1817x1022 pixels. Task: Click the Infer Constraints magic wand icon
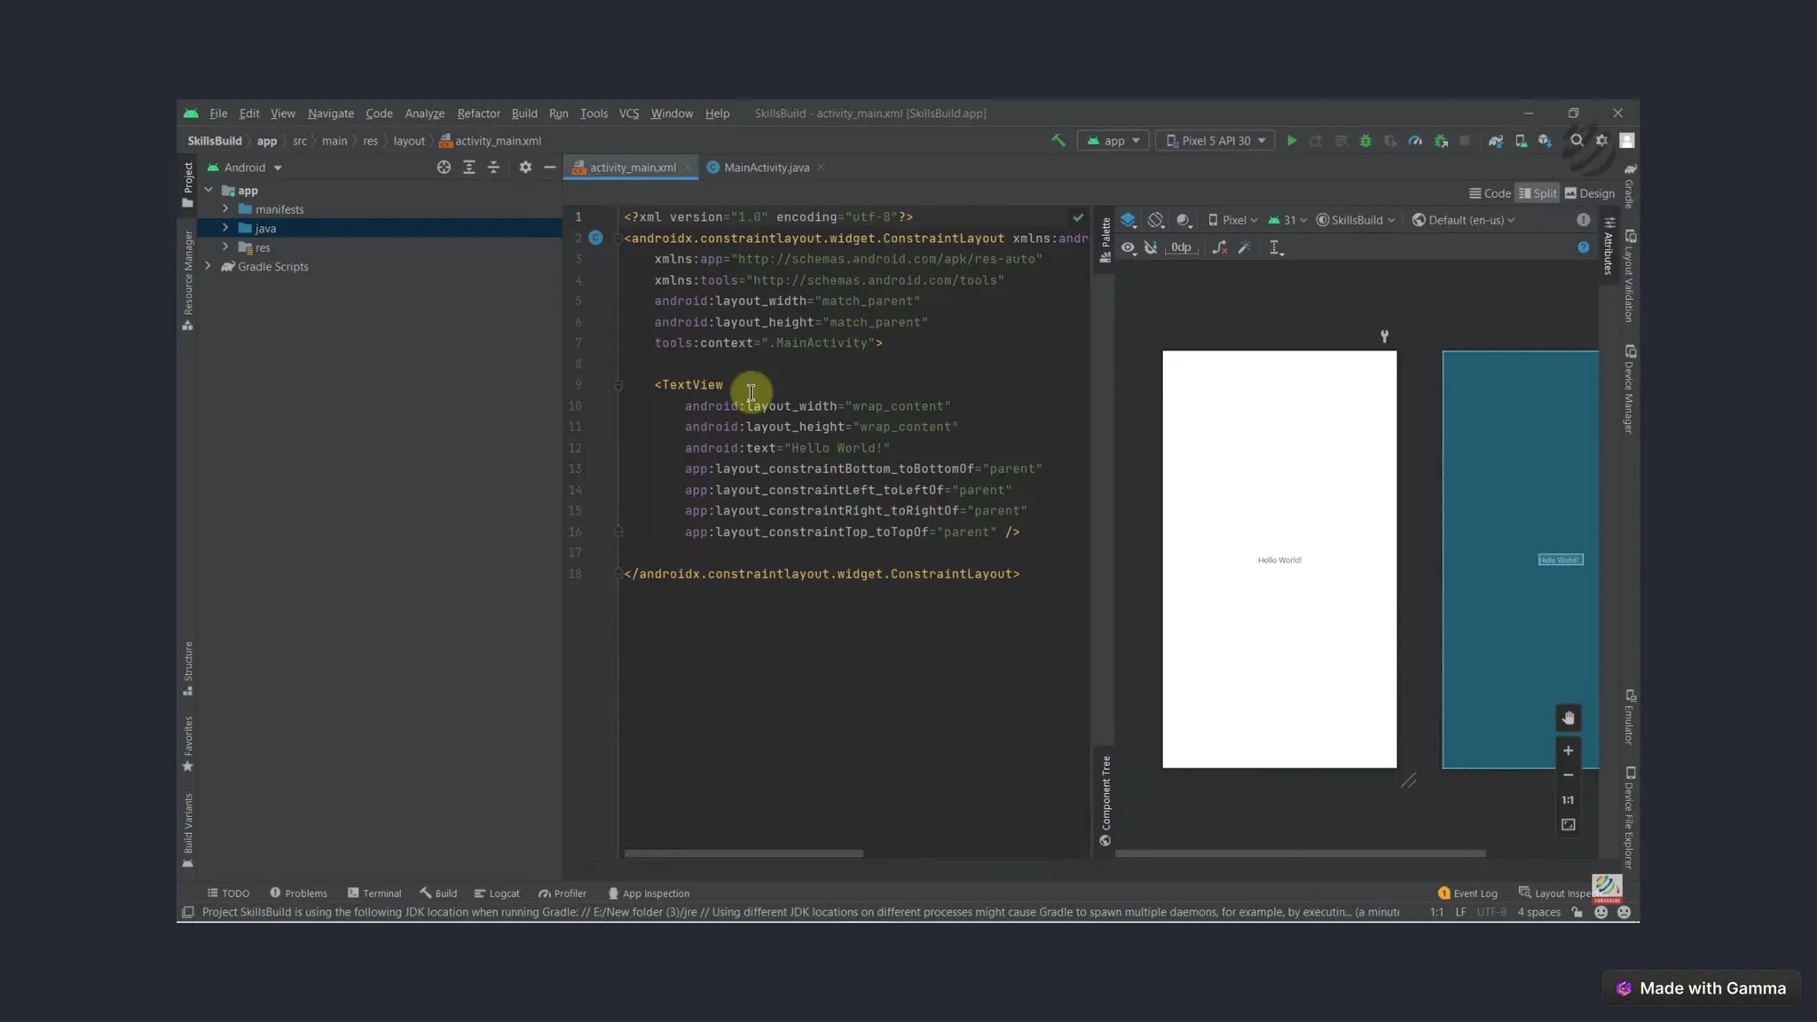pos(1245,248)
